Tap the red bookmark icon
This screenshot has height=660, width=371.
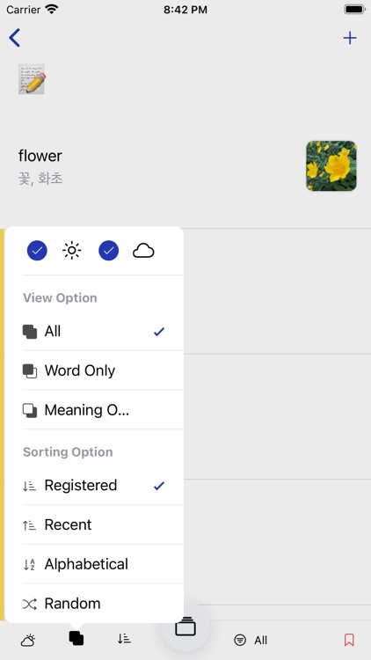click(349, 640)
